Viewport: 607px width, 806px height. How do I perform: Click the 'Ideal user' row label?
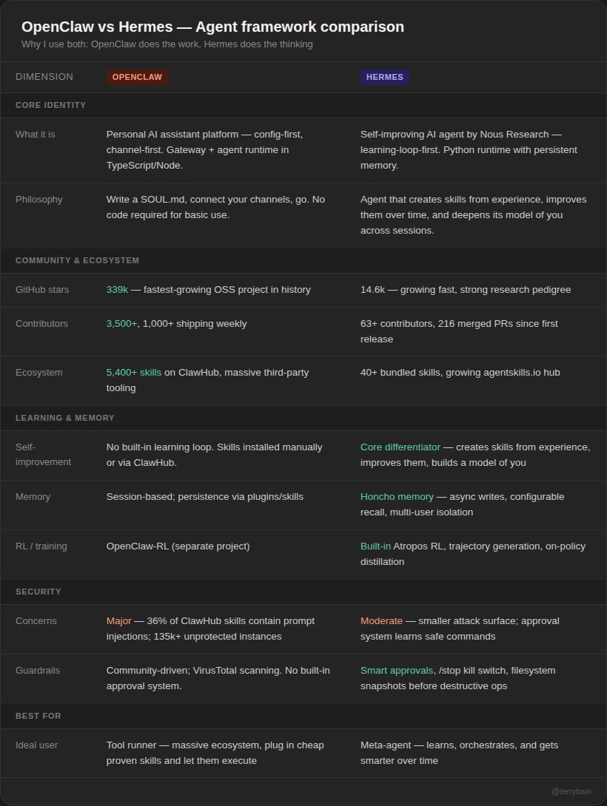click(x=36, y=745)
